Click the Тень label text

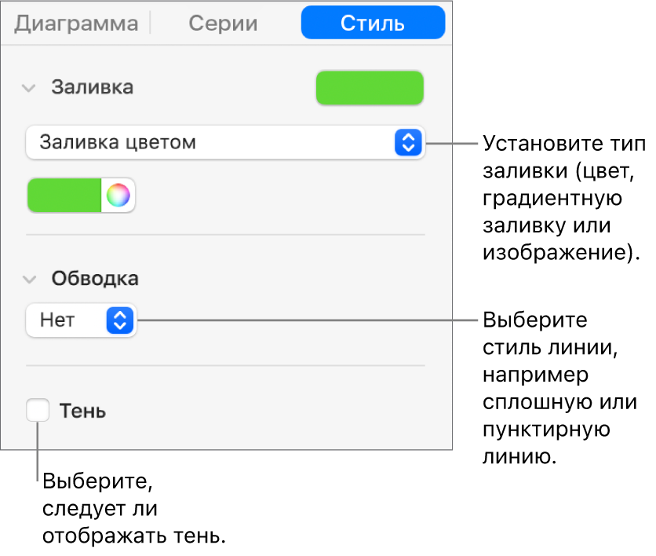pos(83,411)
